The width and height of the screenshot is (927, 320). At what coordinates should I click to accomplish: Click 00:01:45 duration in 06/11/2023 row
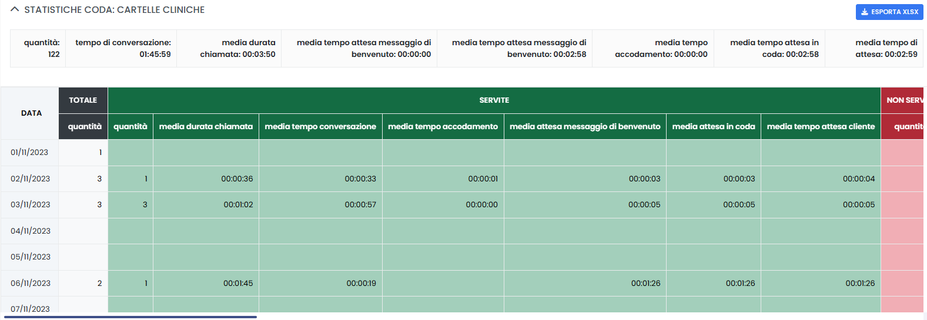[238, 283]
